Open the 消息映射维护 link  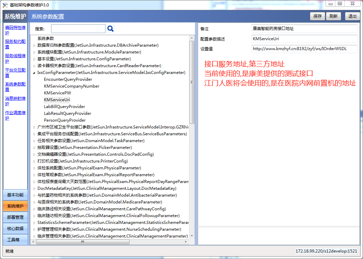pyautogui.click(x=15, y=101)
